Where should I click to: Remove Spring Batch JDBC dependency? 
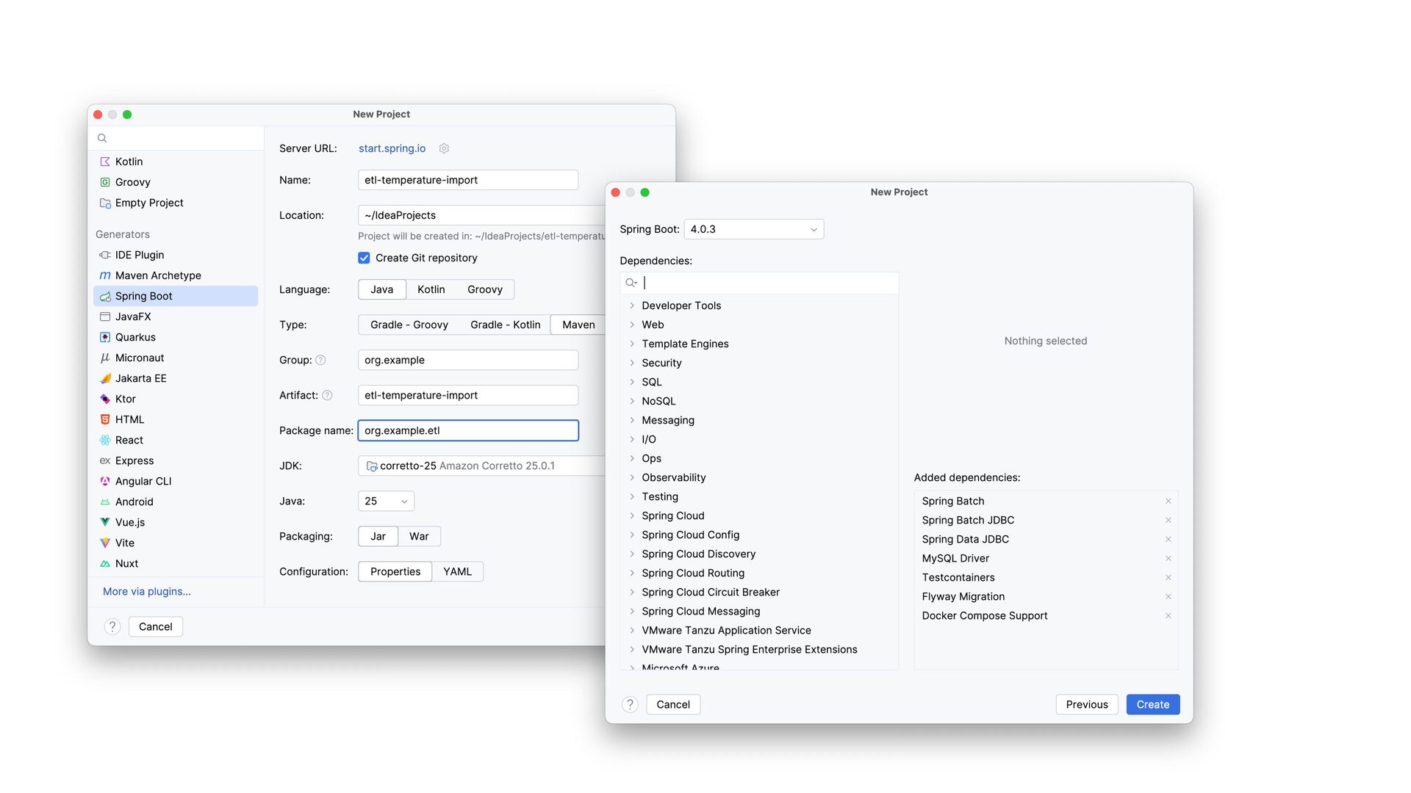pos(1168,520)
